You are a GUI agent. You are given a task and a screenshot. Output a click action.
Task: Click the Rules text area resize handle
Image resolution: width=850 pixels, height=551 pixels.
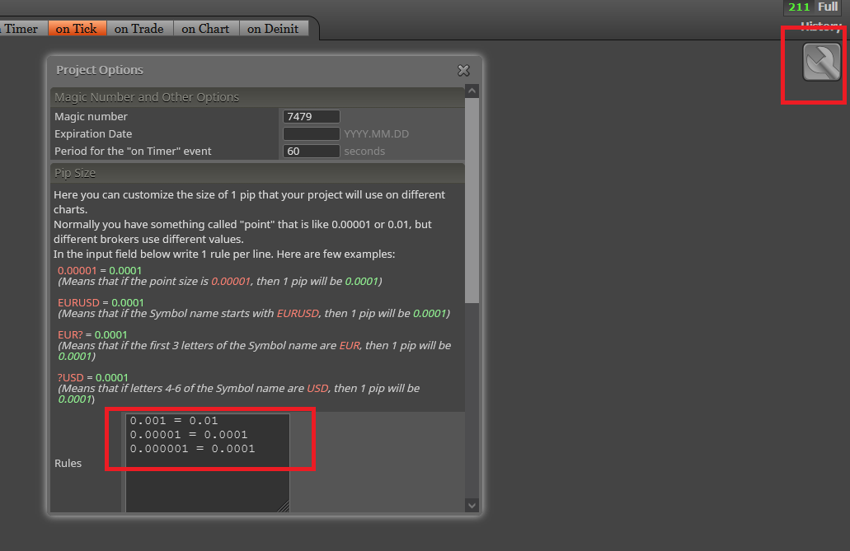click(x=283, y=506)
